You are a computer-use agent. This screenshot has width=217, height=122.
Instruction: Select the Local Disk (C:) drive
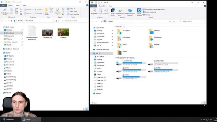131,63
